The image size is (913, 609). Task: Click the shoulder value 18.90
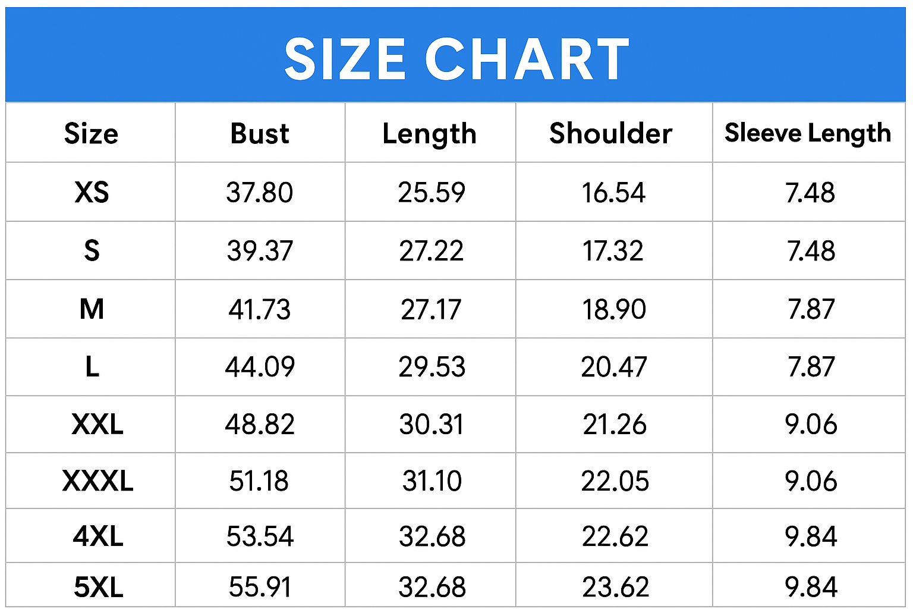[x=613, y=309]
